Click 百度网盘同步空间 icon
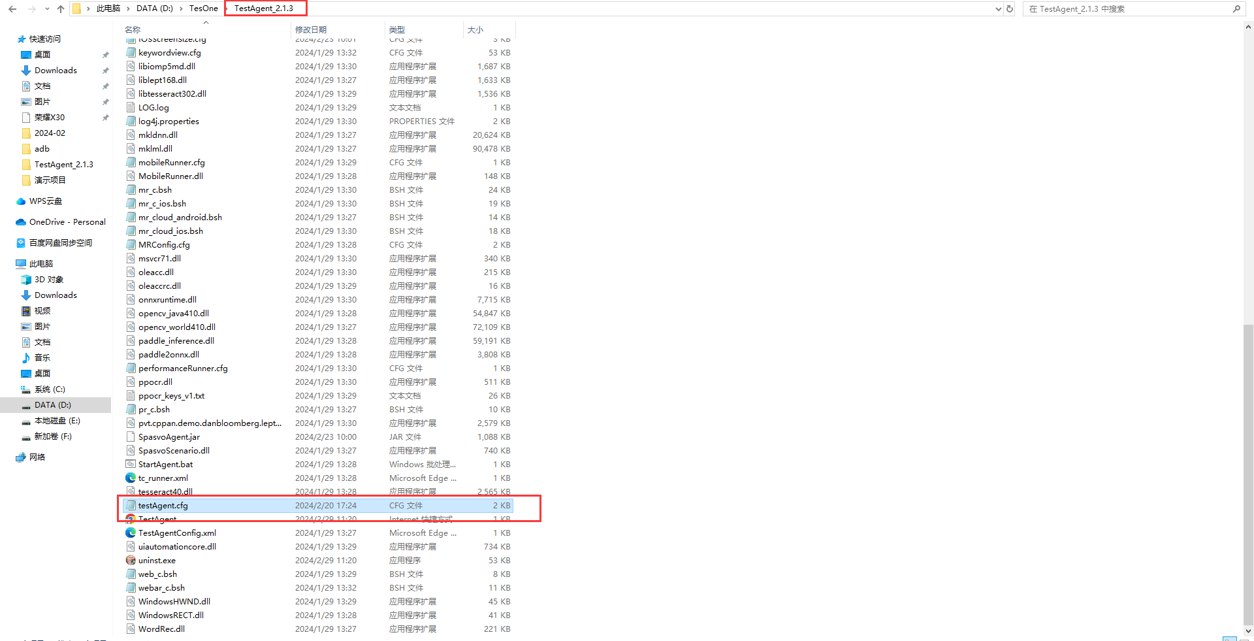This screenshot has height=641, width=1254. [x=21, y=243]
